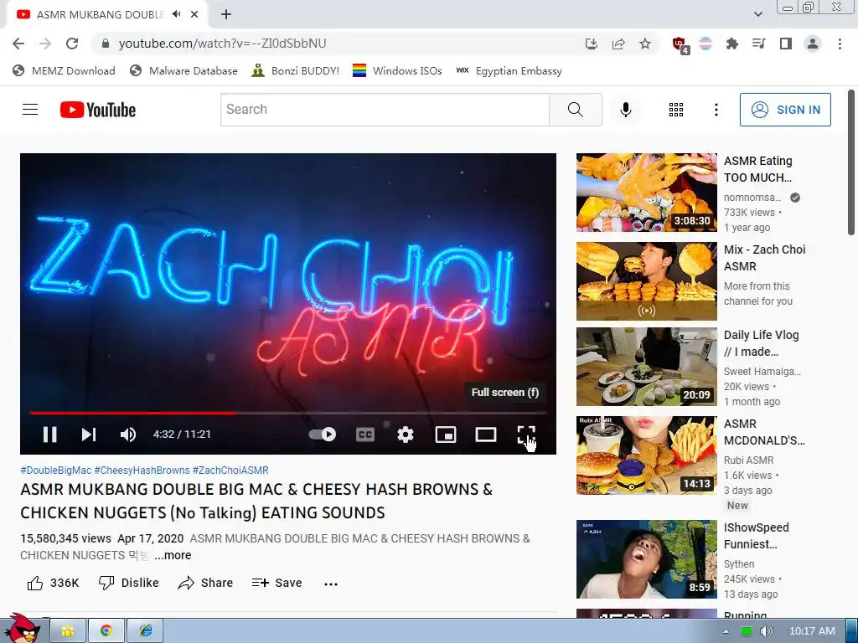Open Malware Database bookmark
Image resolution: width=858 pixels, height=643 pixels.
[x=183, y=70]
